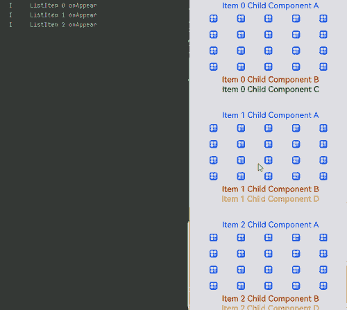347x310 pixels.
Task: Click the last icon in Item 1's bottom icon row
Action: [x=323, y=176]
